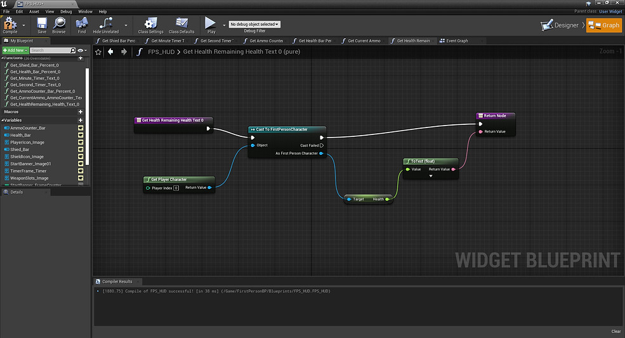Open the Compile options dropdown arrow
This screenshot has height=338, width=625.
pos(23,25)
